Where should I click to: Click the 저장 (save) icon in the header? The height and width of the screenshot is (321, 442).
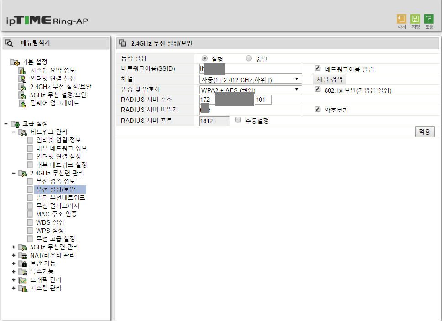pyautogui.click(x=415, y=19)
